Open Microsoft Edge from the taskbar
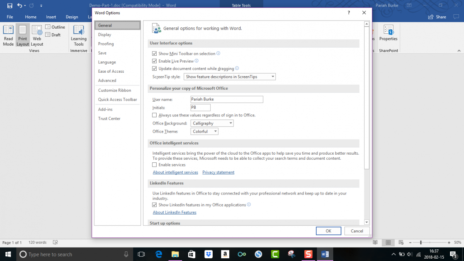The width and height of the screenshot is (464, 261). pyautogui.click(x=159, y=254)
